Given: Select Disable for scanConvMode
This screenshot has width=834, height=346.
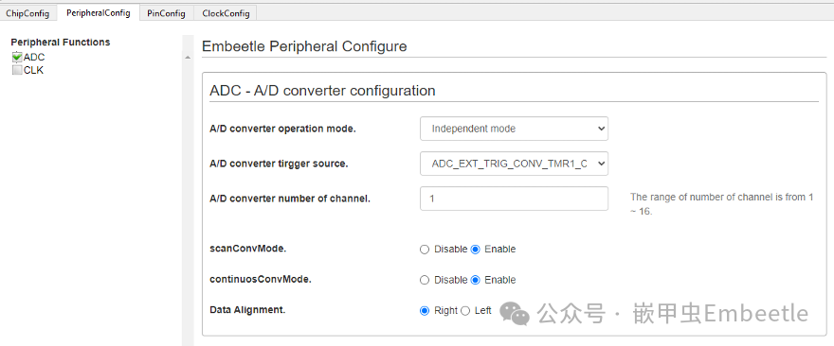Looking at the screenshot, I should pos(424,249).
